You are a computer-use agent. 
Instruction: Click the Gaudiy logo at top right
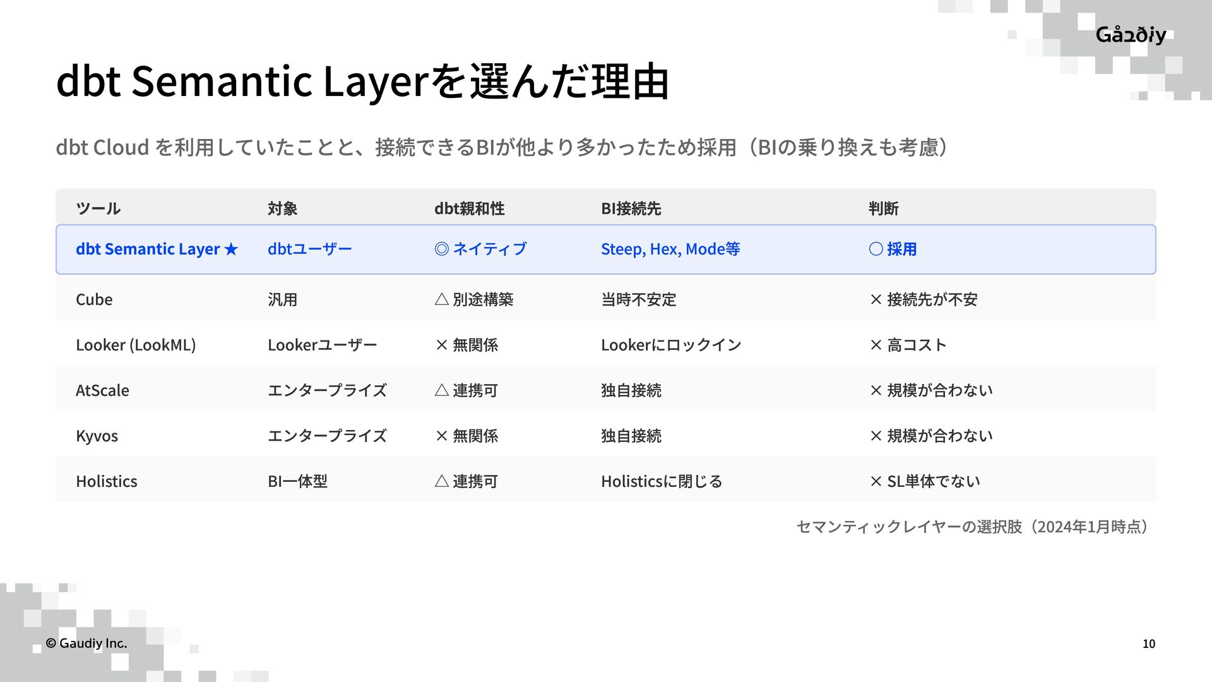coord(1131,35)
